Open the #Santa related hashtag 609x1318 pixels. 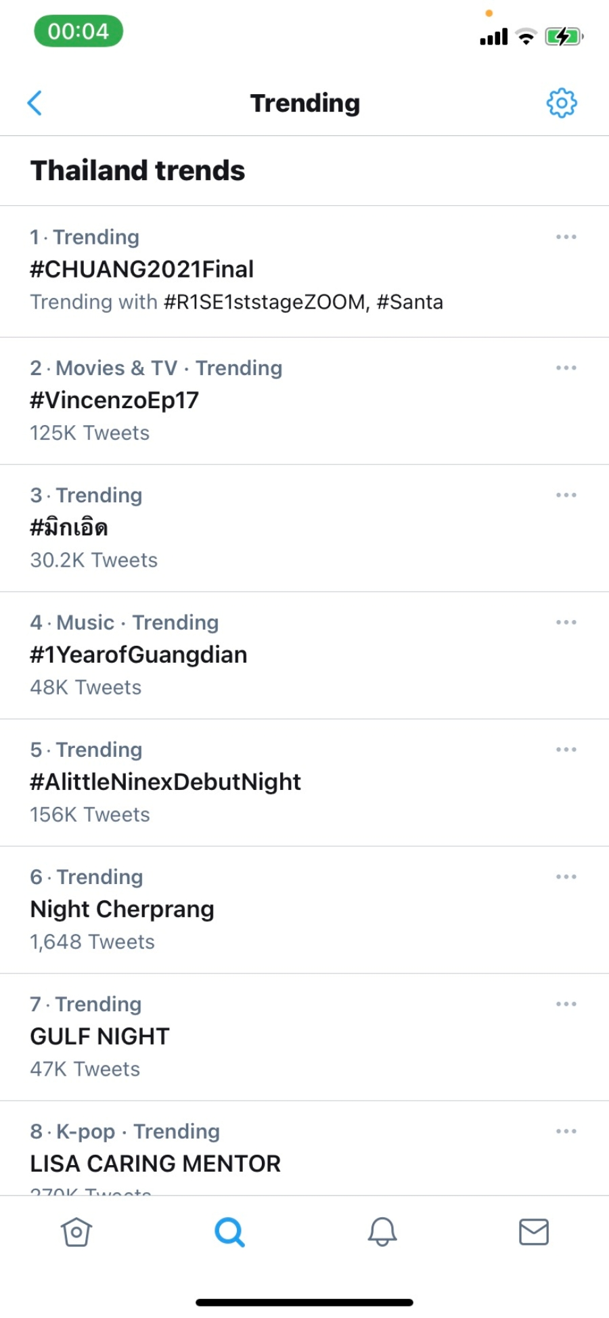[x=409, y=302]
